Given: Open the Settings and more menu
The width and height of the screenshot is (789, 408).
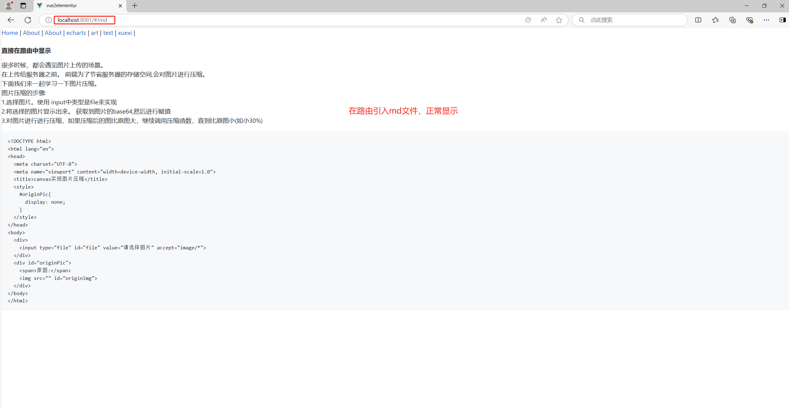Looking at the screenshot, I should 766,20.
